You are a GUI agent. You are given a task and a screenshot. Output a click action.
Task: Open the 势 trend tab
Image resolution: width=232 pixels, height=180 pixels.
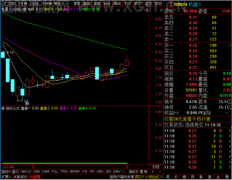click(193, 177)
